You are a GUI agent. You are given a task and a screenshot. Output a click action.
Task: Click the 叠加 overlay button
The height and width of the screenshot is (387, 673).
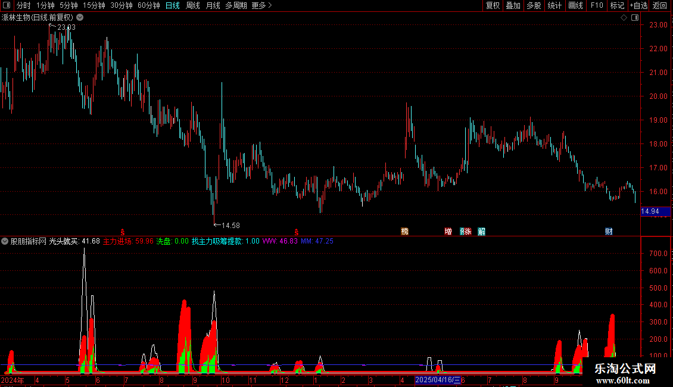tap(513, 5)
